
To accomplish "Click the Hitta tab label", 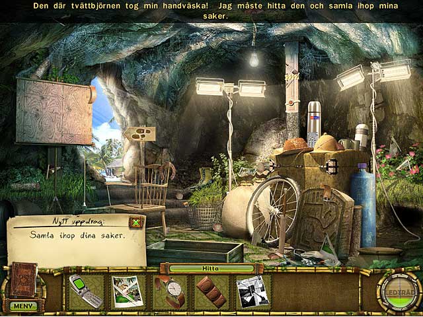I will tap(210, 268).
